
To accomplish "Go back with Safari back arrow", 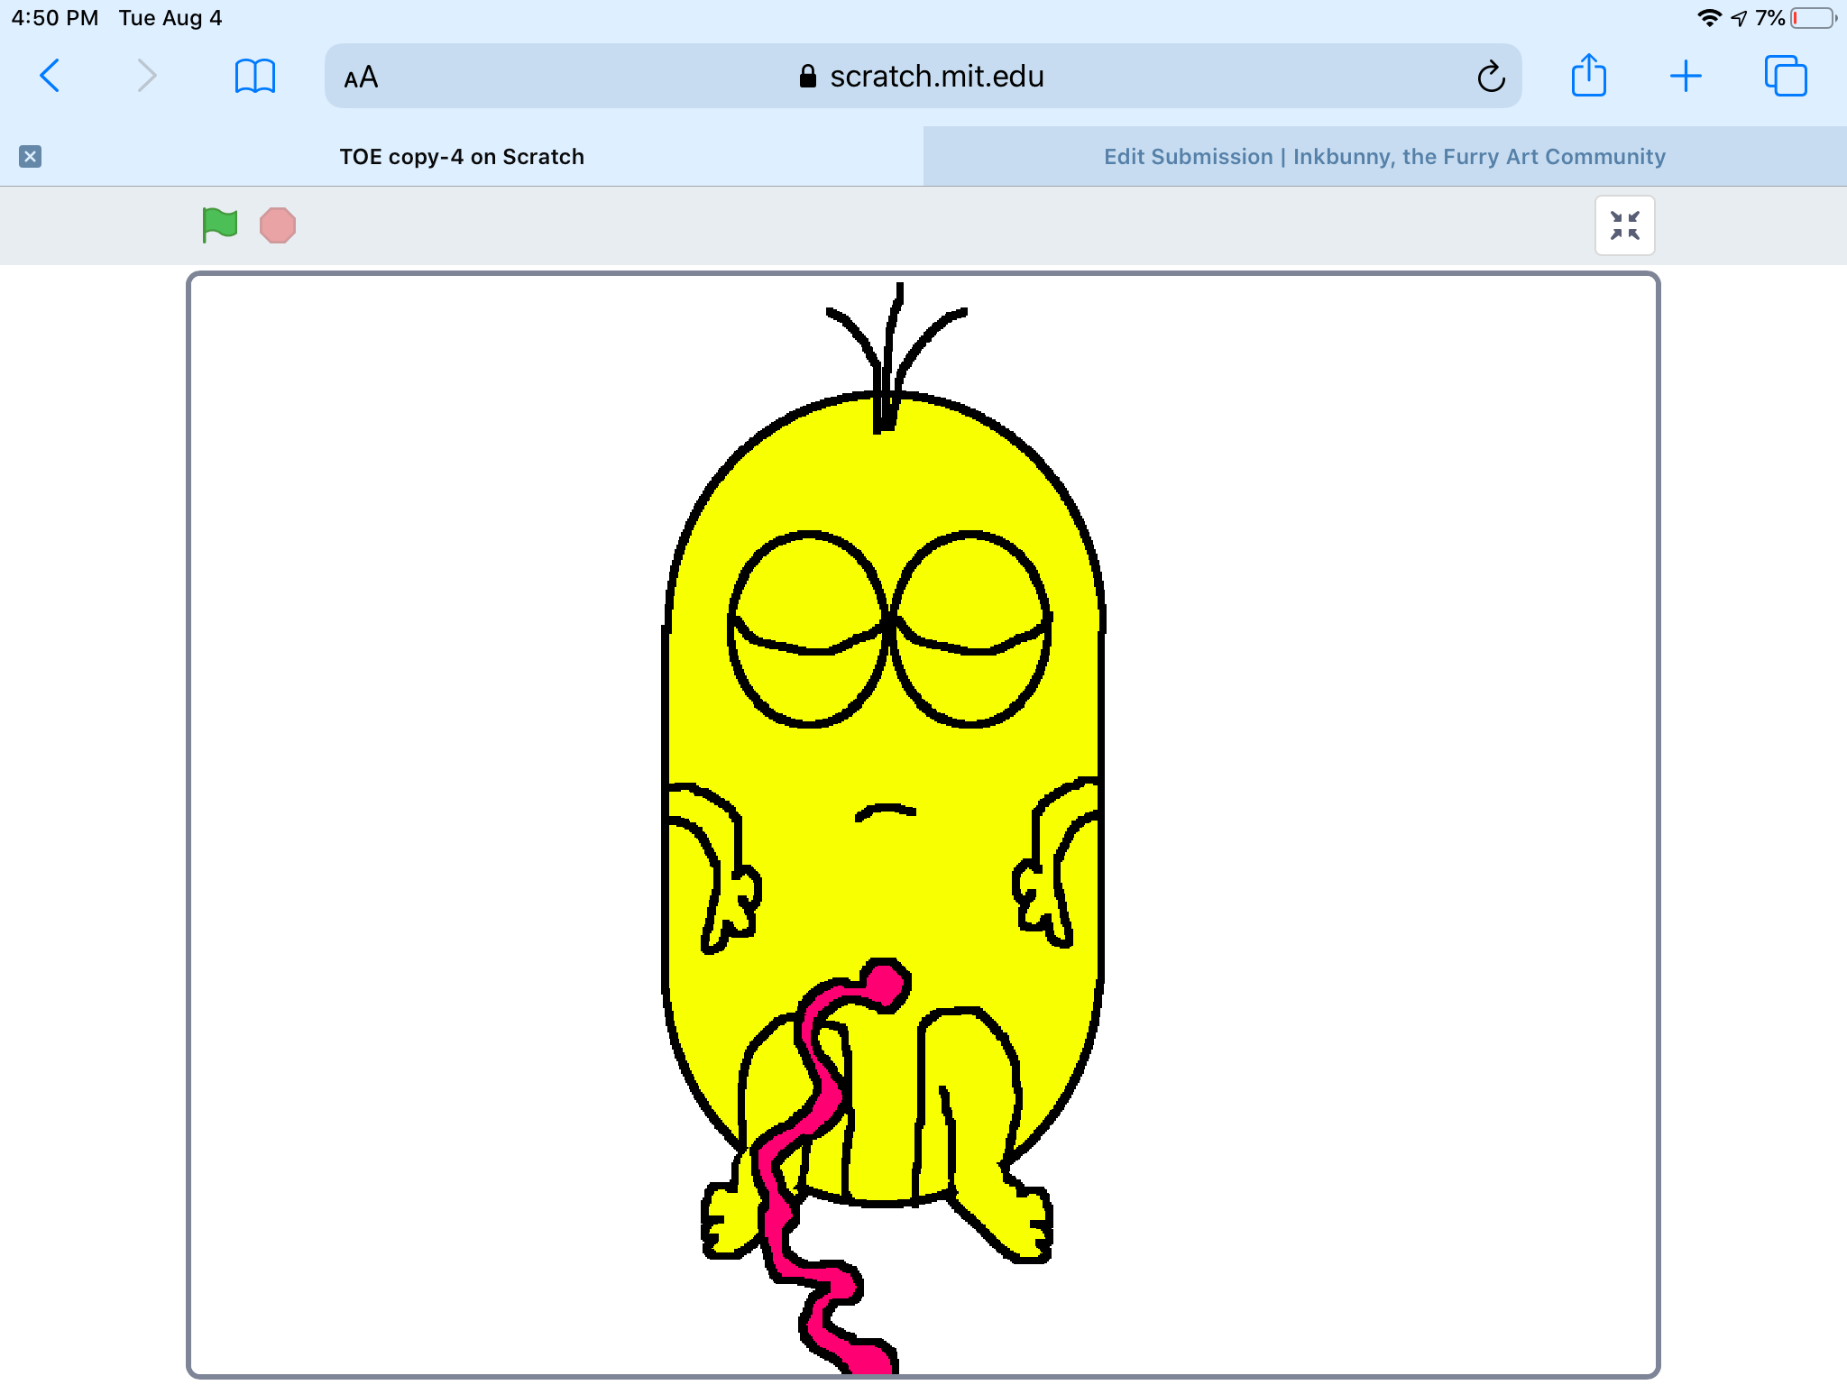I will pos(51,76).
